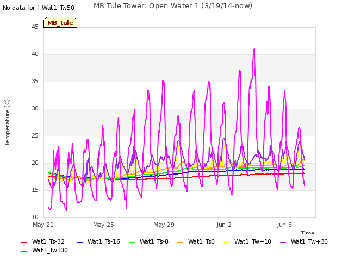Click the 10 y-axis tick label

coord(35,217)
